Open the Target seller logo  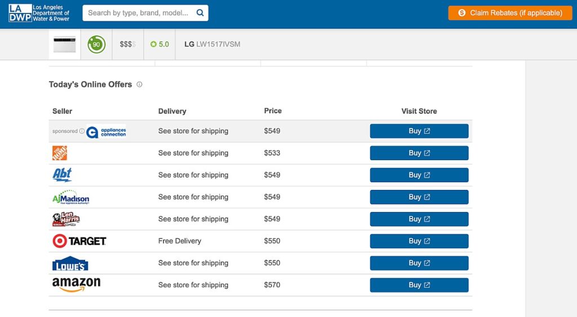tap(79, 241)
